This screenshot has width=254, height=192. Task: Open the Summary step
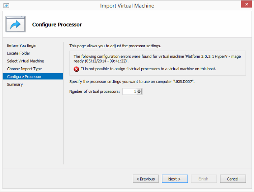[15, 85]
